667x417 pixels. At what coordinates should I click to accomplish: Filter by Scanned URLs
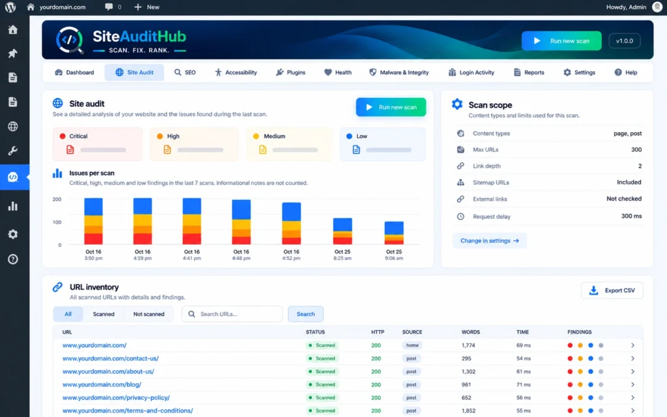point(104,314)
